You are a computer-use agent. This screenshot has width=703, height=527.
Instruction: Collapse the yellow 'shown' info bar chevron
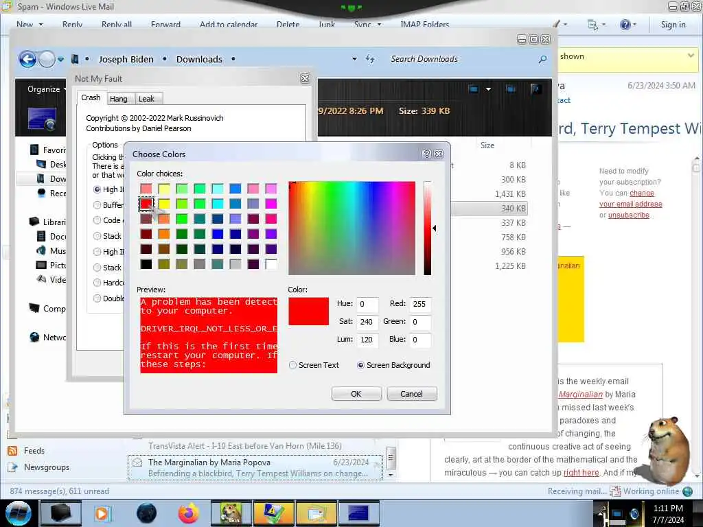tap(691, 56)
